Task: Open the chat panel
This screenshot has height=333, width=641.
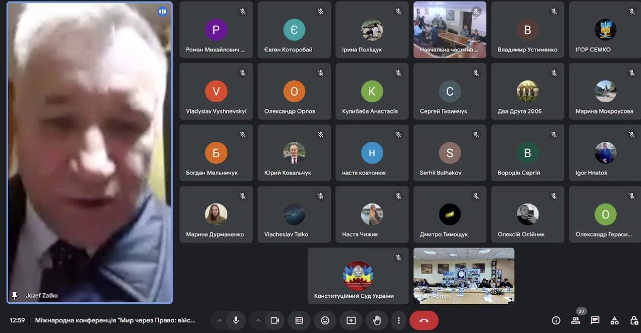Action: click(595, 320)
